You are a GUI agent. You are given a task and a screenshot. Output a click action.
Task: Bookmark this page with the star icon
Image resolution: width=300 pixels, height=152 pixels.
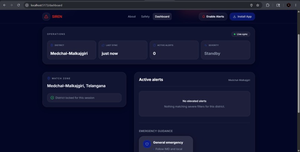(258, 5)
